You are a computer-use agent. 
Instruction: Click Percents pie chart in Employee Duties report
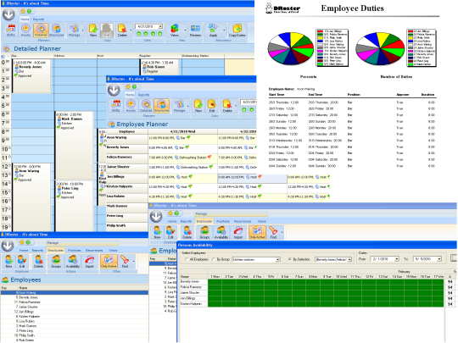coord(291,49)
